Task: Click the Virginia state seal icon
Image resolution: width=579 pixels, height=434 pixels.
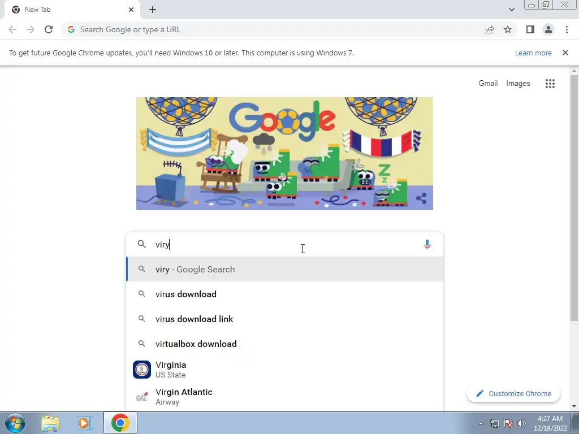Action: pyautogui.click(x=142, y=370)
